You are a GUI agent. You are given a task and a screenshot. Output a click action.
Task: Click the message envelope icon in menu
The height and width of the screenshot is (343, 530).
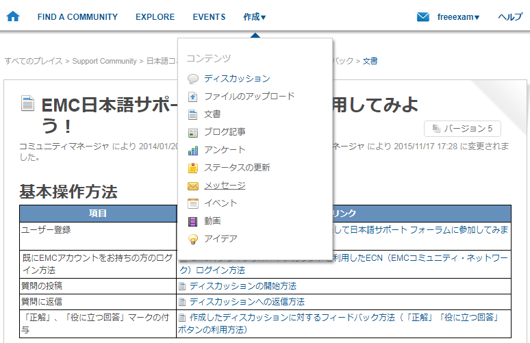[x=192, y=186]
